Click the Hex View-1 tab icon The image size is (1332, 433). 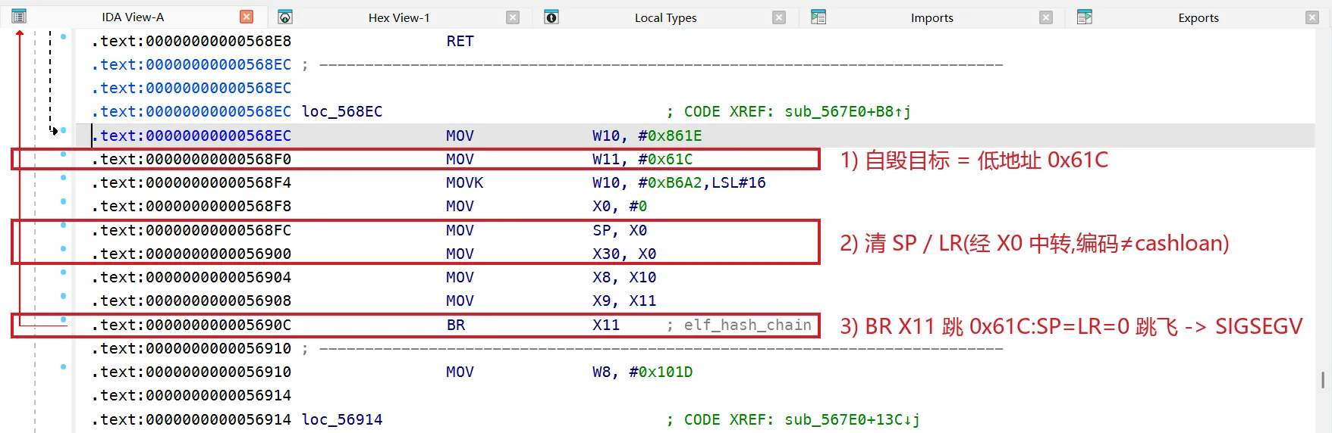point(285,17)
